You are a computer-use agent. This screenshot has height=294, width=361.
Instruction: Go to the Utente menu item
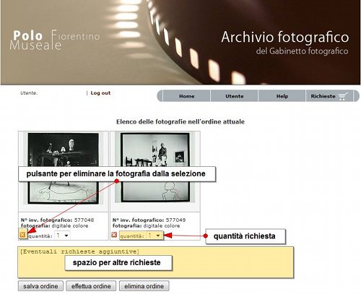235,96
